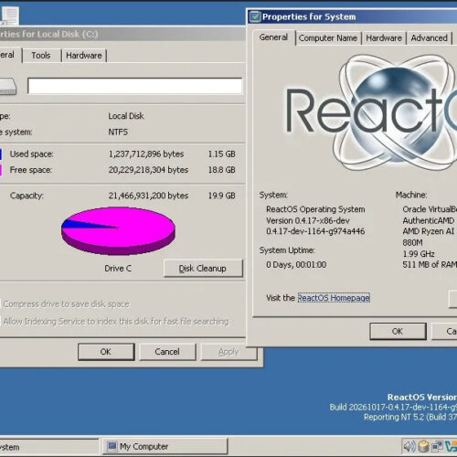Select the document shortcut icon on desktop
The image size is (457, 457).
(10, 16)
